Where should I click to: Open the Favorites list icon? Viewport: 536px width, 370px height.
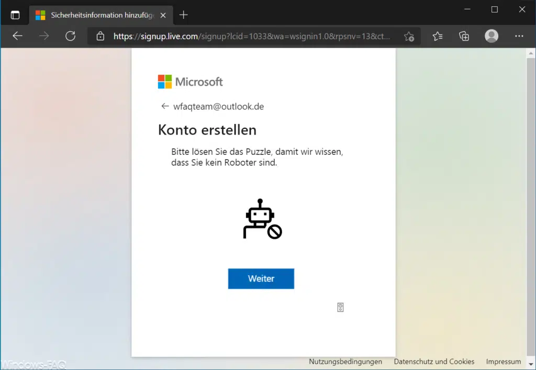437,36
